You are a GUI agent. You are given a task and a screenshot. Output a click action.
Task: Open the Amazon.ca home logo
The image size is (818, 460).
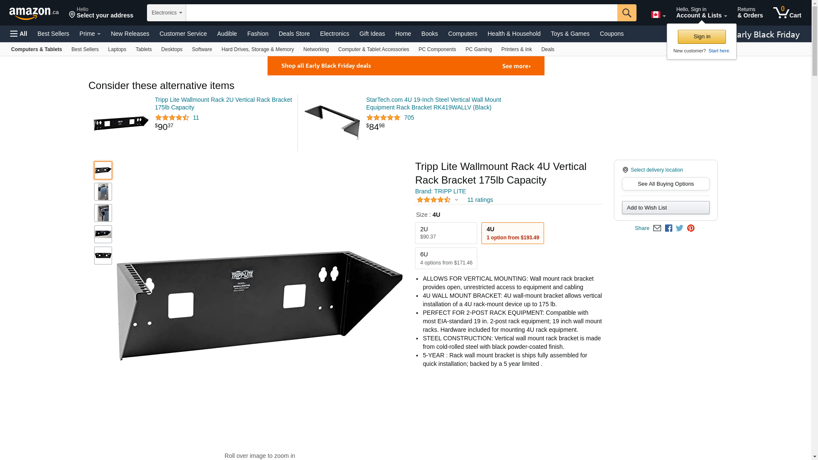pyautogui.click(x=34, y=13)
